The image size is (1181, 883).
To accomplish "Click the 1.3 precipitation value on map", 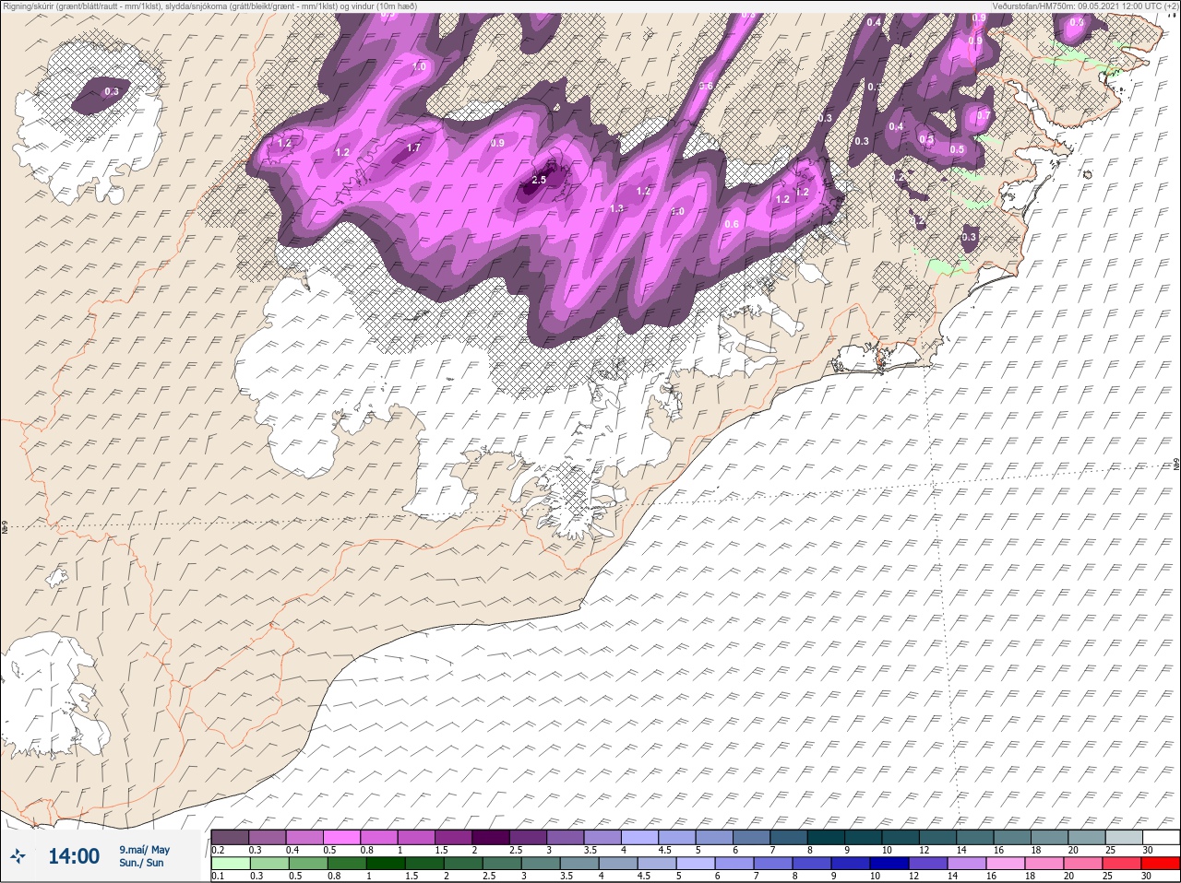I will (x=617, y=208).
